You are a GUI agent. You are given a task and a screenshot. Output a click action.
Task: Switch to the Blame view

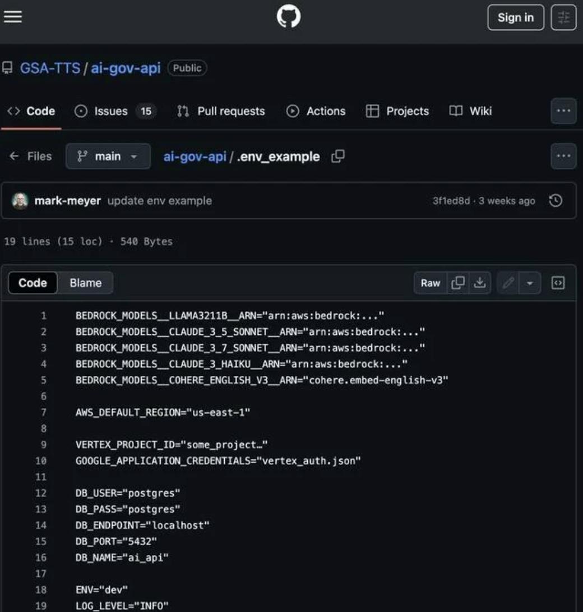point(86,283)
